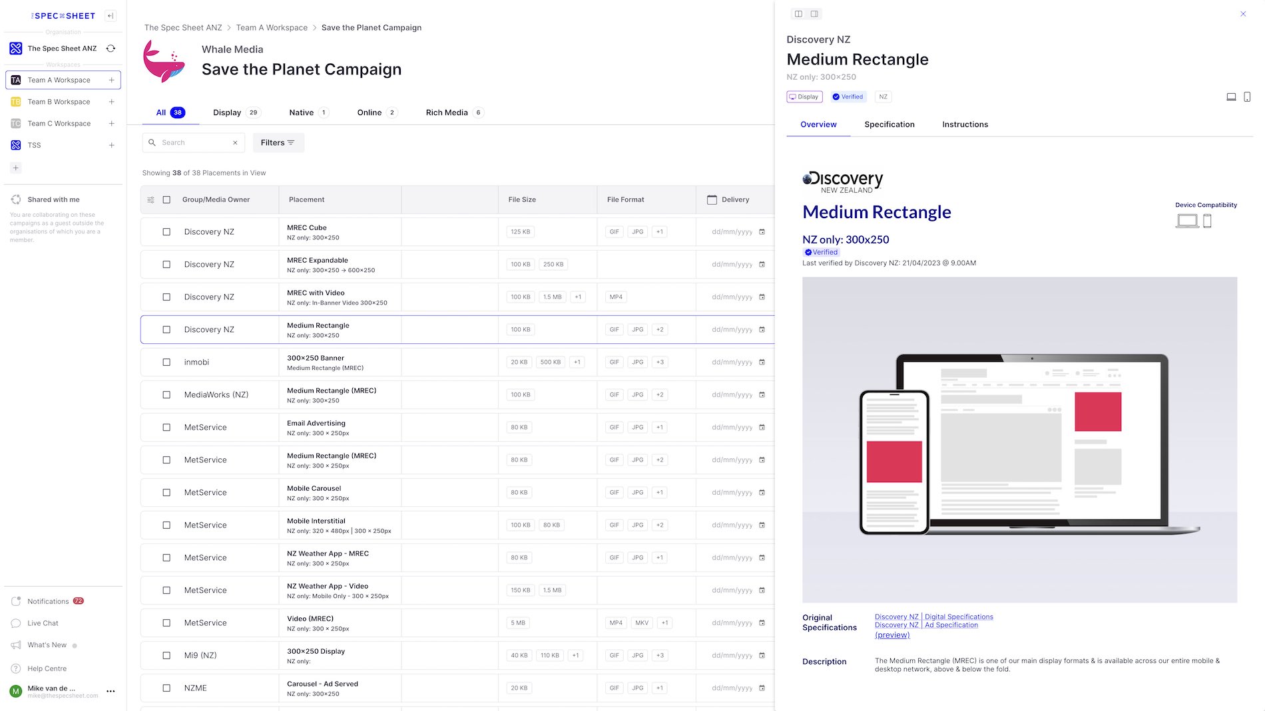This screenshot has width=1265, height=711.
Task: Click the device mockup preview image
Action: pos(1019,440)
